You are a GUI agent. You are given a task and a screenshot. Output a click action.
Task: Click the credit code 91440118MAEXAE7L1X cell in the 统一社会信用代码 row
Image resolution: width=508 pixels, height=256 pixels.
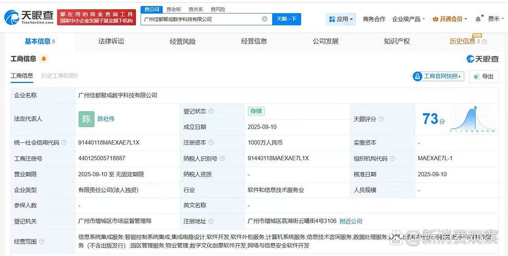(x=109, y=142)
